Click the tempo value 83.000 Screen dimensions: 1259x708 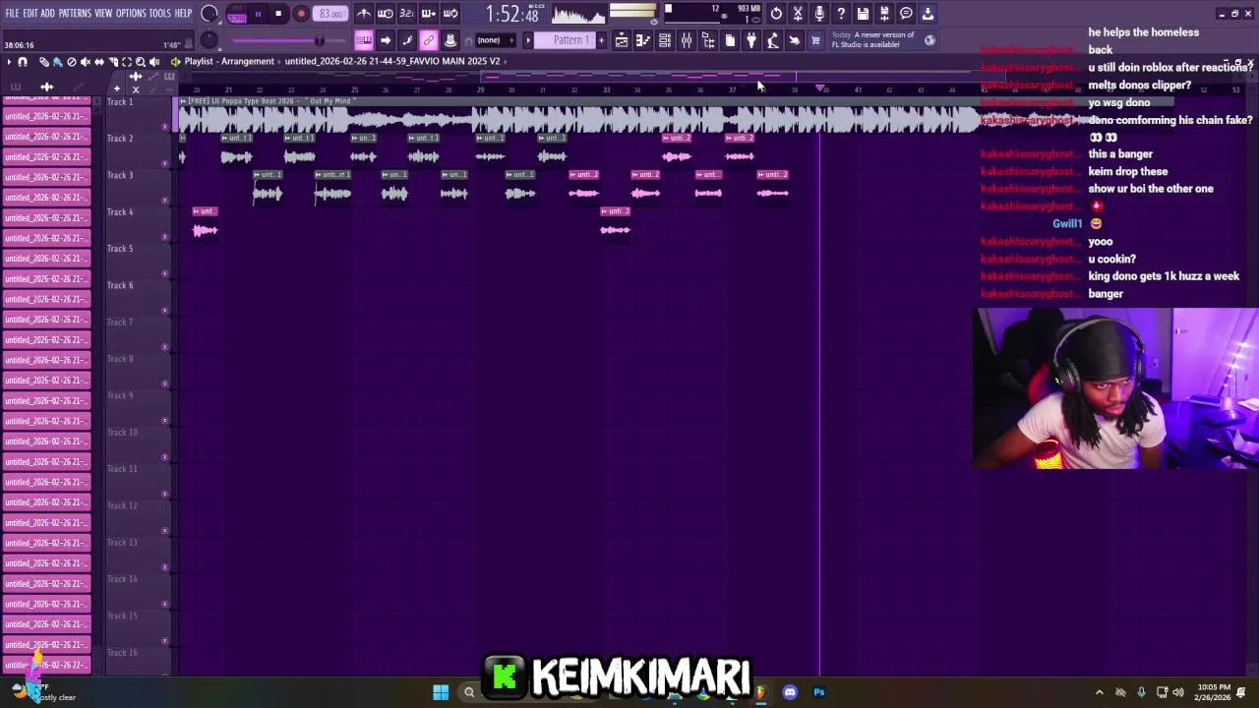point(330,14)
